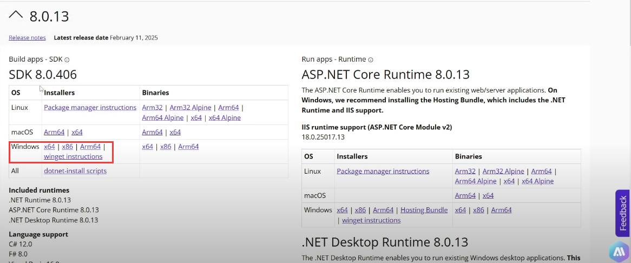The height and width of the screenshot is (263, 631).
Task: Open SDK Windows winget instructions
Action: tap(73, 156)
